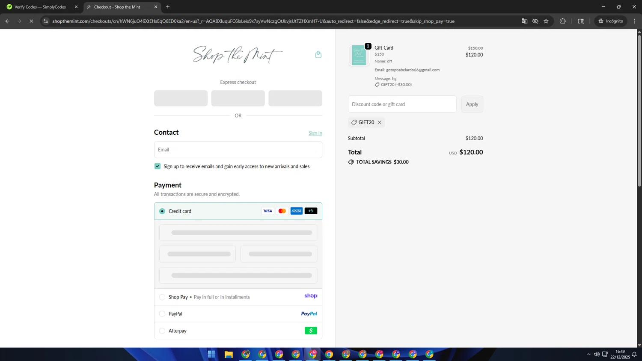Go back to the previous page
The height and width of the screenshot is (361, 642).
[7, 21]
